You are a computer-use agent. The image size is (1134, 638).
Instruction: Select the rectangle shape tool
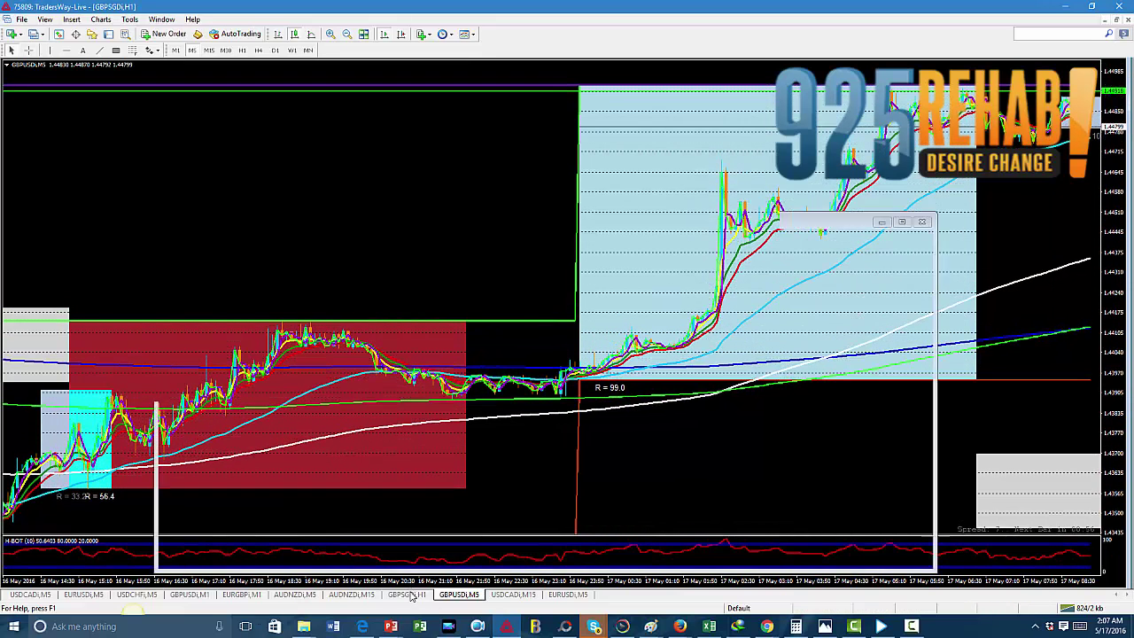[116, 51]
